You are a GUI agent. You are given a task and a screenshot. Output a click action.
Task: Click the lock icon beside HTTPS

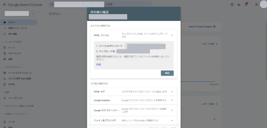5,85
